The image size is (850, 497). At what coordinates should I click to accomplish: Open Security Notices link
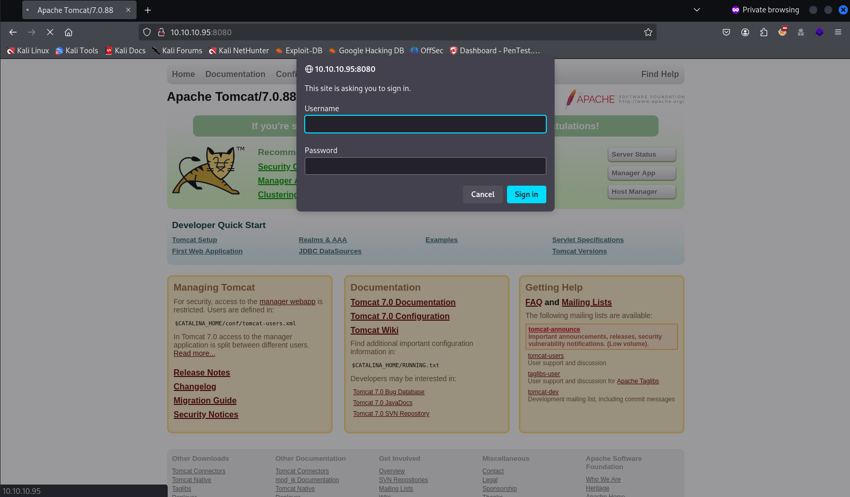206,414
